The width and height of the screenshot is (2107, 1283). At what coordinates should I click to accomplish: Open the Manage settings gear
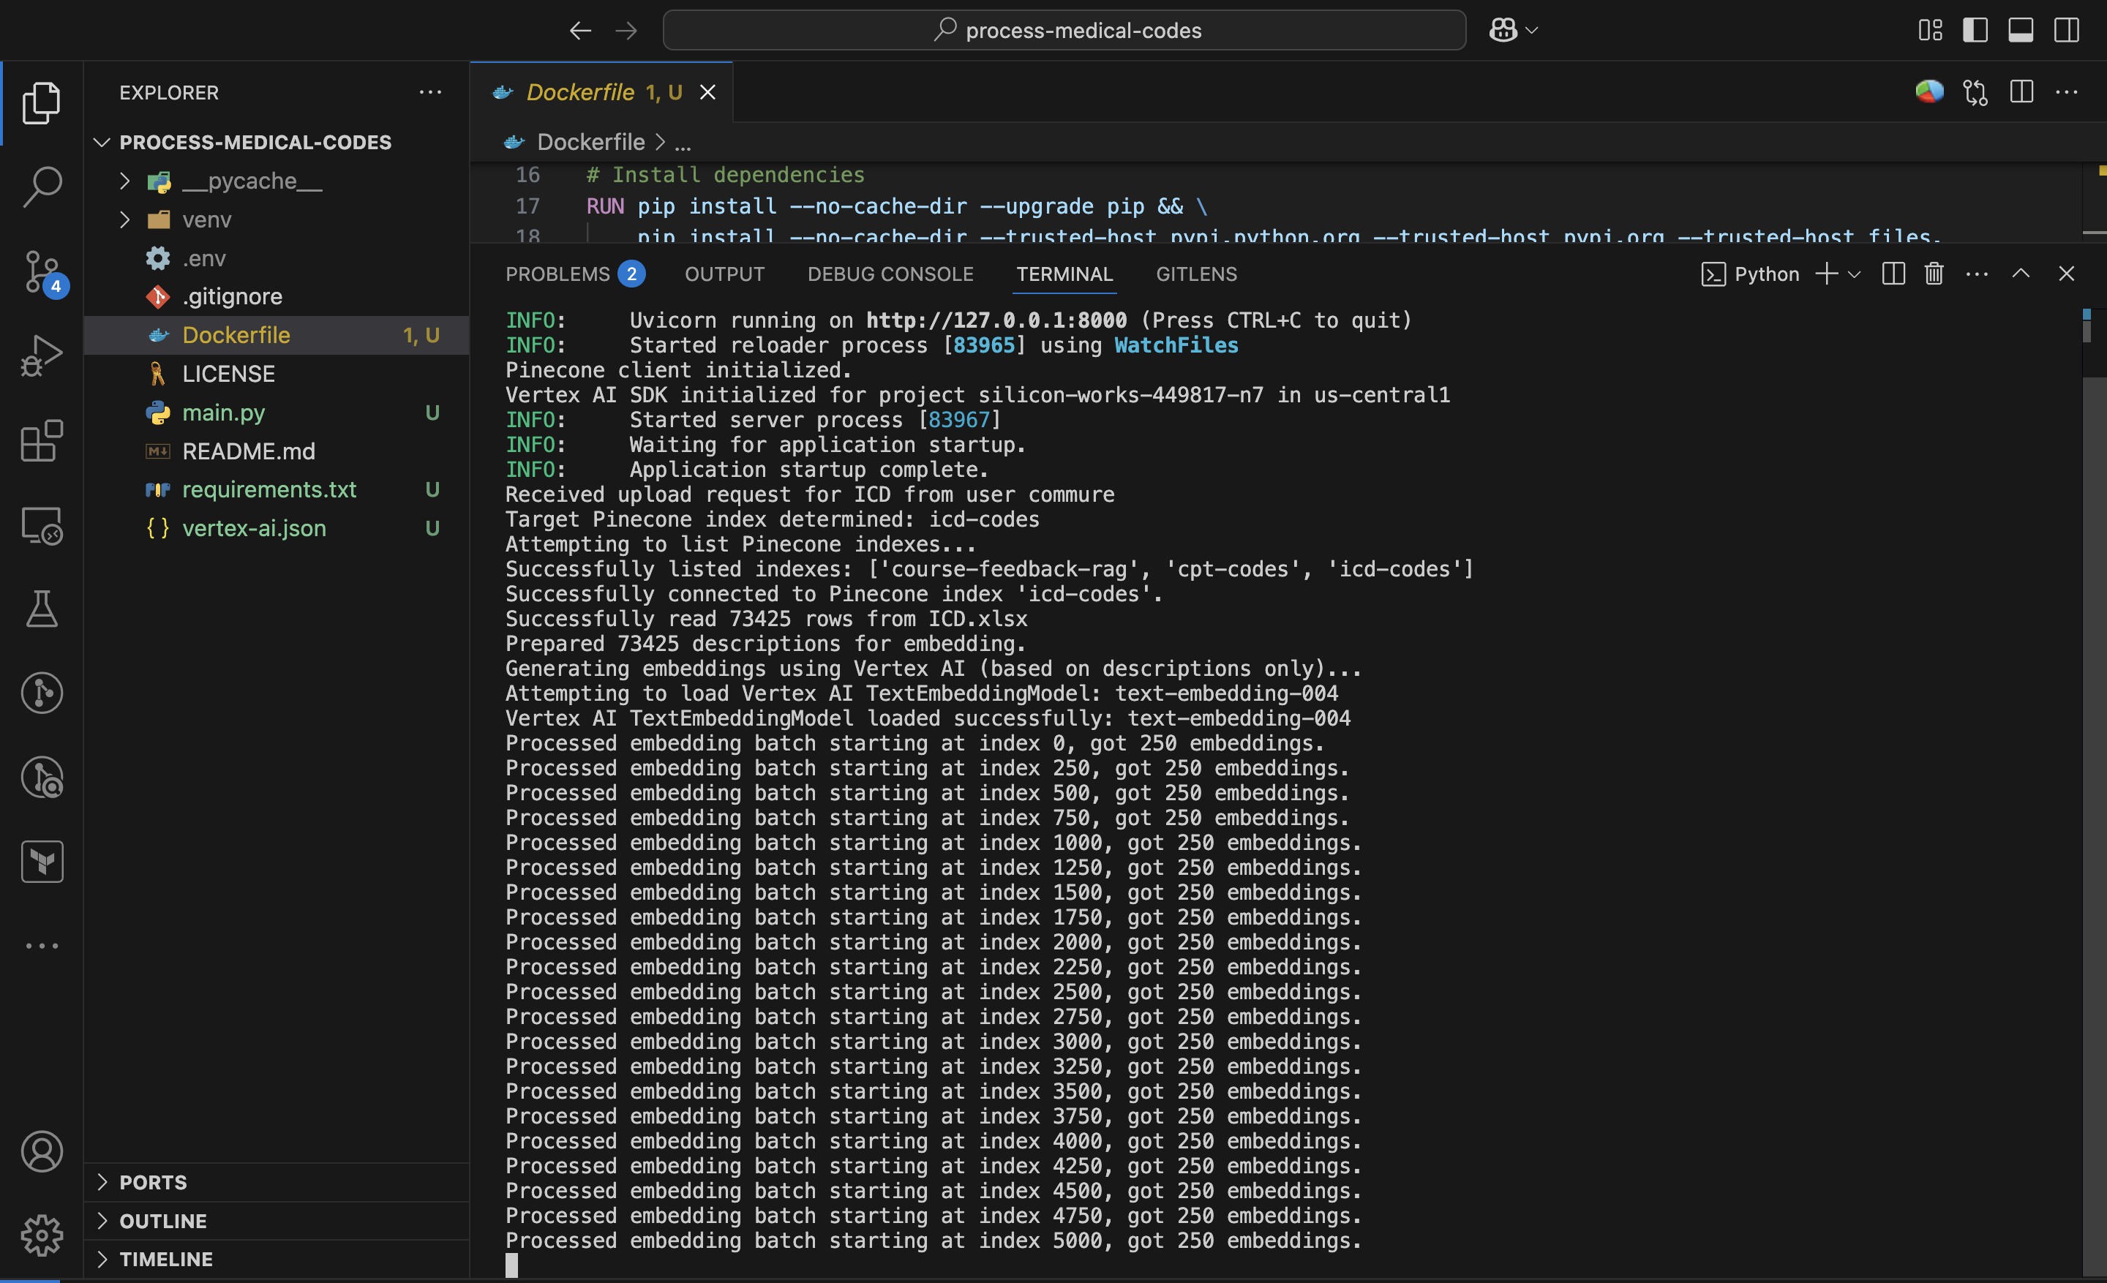[x=41, y=1235]
